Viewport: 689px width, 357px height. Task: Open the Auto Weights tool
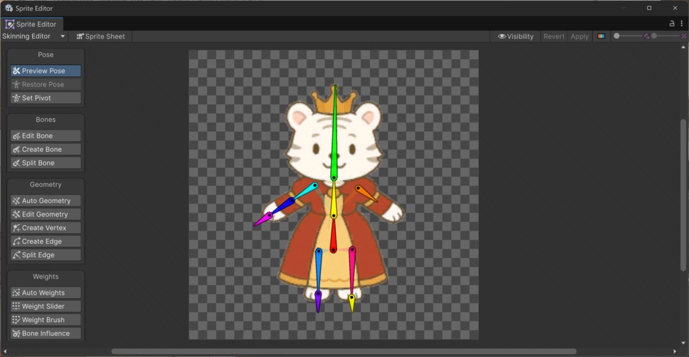[x=46, y=293]
